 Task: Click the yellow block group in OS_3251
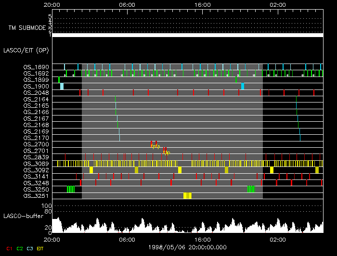click(x=187, y=196)
